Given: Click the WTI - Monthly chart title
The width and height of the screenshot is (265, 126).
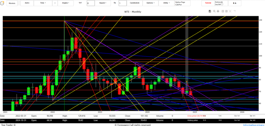Looking at the screenshot, I should click(133, 12).
